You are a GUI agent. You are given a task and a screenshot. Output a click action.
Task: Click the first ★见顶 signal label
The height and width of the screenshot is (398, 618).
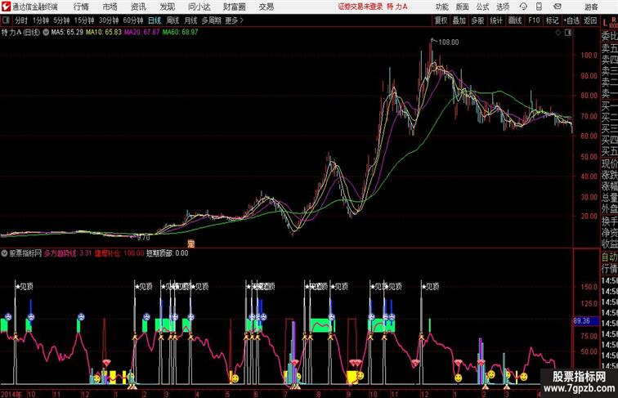click(25, 287)
